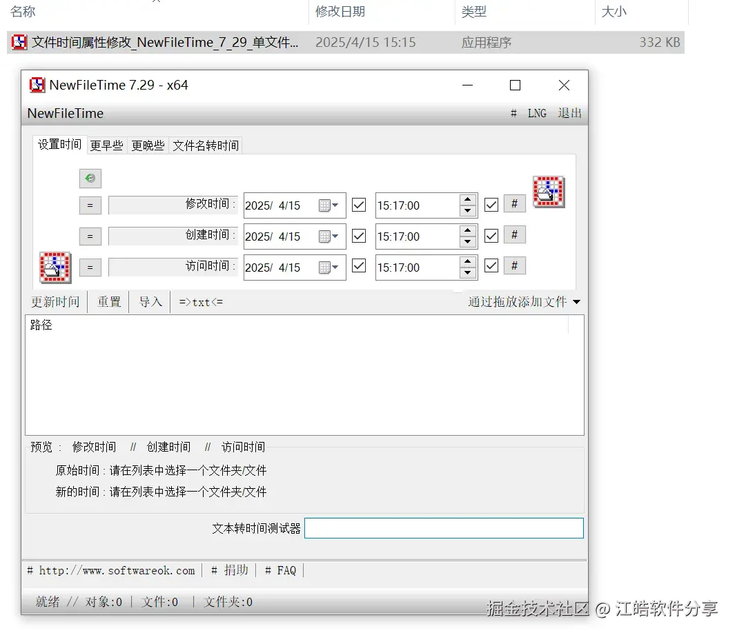This screenshot has width=735, height=635.
Task: Click the # button in 修改时间 row
Action: [514, 203]
